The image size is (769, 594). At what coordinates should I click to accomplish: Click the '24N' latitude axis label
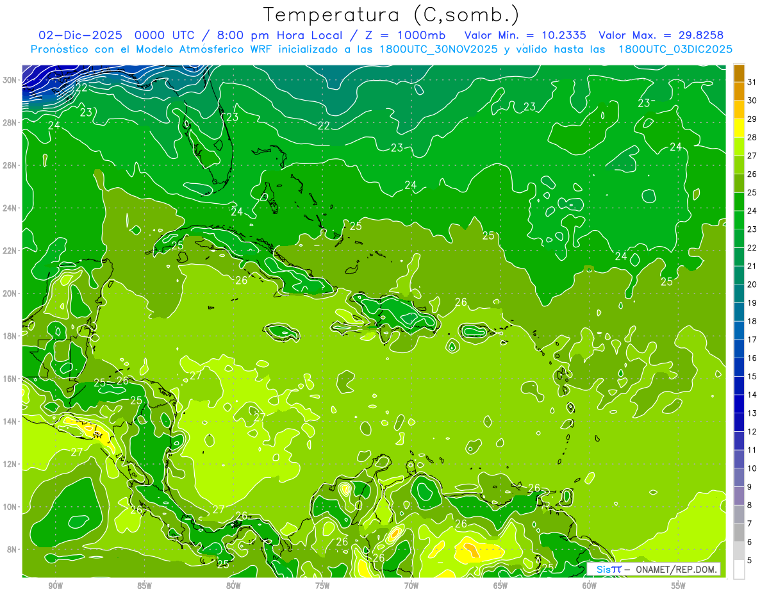tap(11, 208)
